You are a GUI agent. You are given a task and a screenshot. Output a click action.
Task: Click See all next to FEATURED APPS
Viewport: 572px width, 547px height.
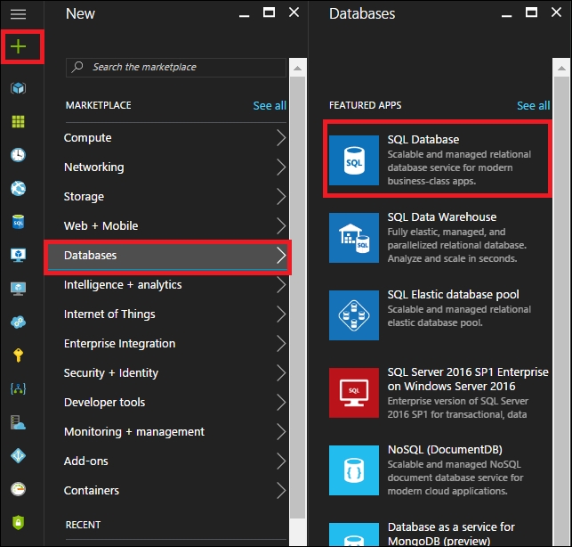(534, 106)
